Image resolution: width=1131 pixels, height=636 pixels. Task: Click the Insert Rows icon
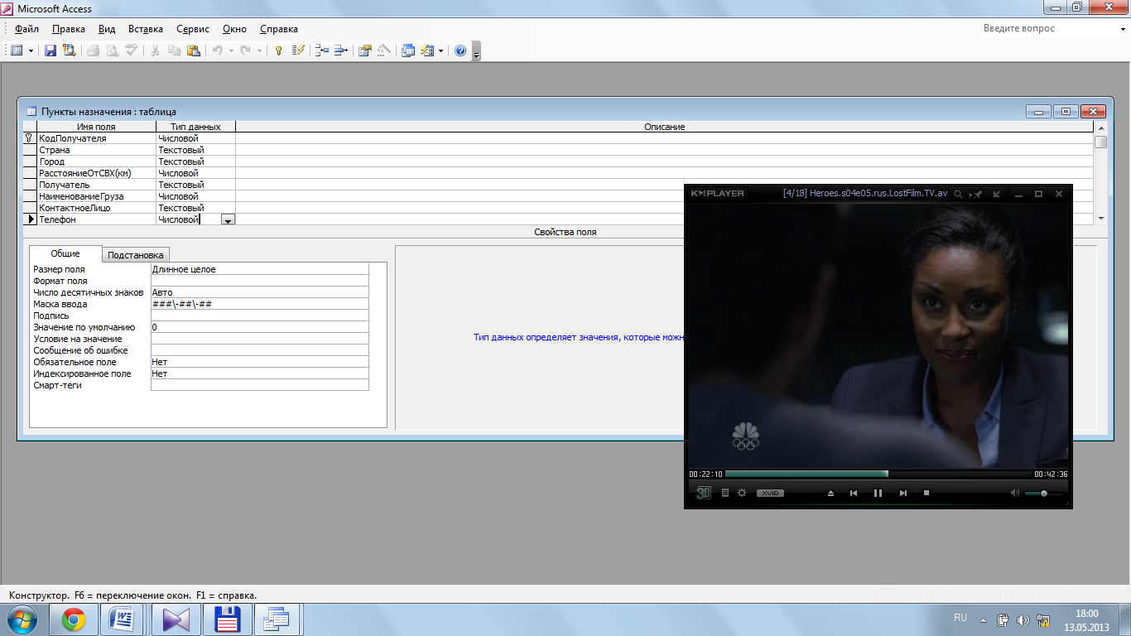point(321,51)
